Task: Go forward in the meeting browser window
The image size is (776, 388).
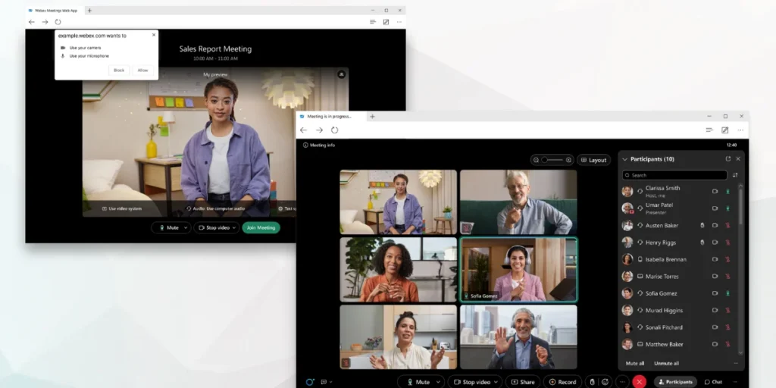Action: click(x=319, y=130)
